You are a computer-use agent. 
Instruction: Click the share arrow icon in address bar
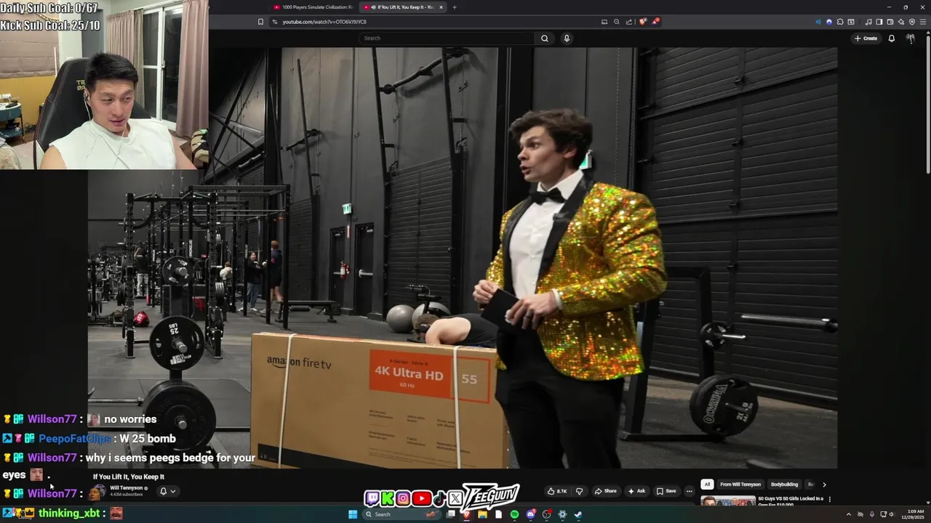(629, 22)
